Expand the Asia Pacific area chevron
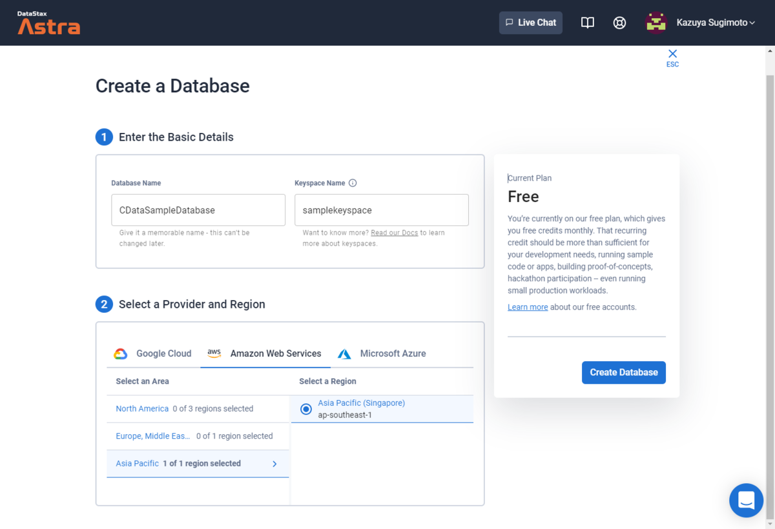Viewport: 775px width, 529px height. (x=274, y=464)
